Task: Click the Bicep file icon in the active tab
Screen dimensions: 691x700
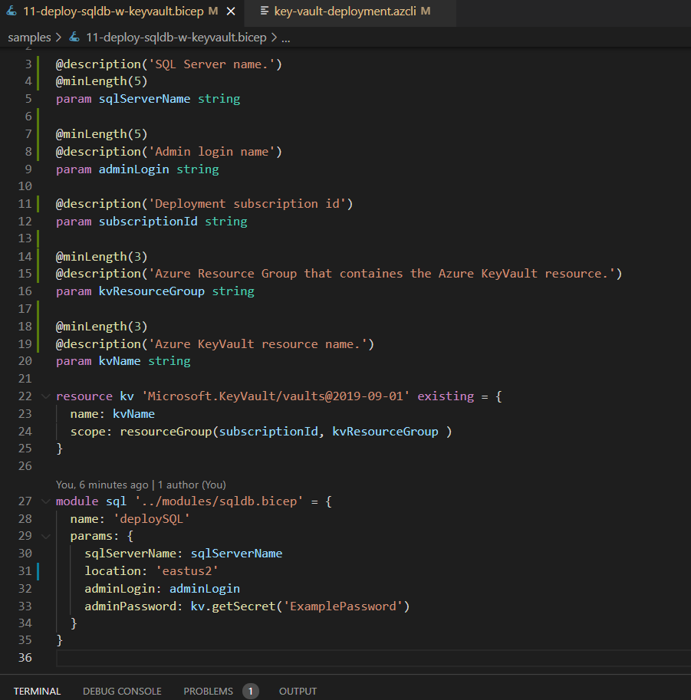Action: [12, 12]
